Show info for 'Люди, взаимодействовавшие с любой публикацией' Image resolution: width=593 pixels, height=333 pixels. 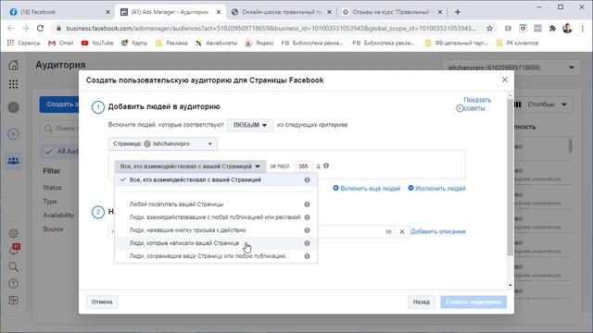[307, 217]
